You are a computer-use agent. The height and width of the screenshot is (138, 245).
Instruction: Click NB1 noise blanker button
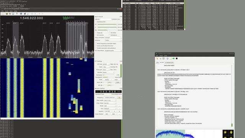coord(107,114)
